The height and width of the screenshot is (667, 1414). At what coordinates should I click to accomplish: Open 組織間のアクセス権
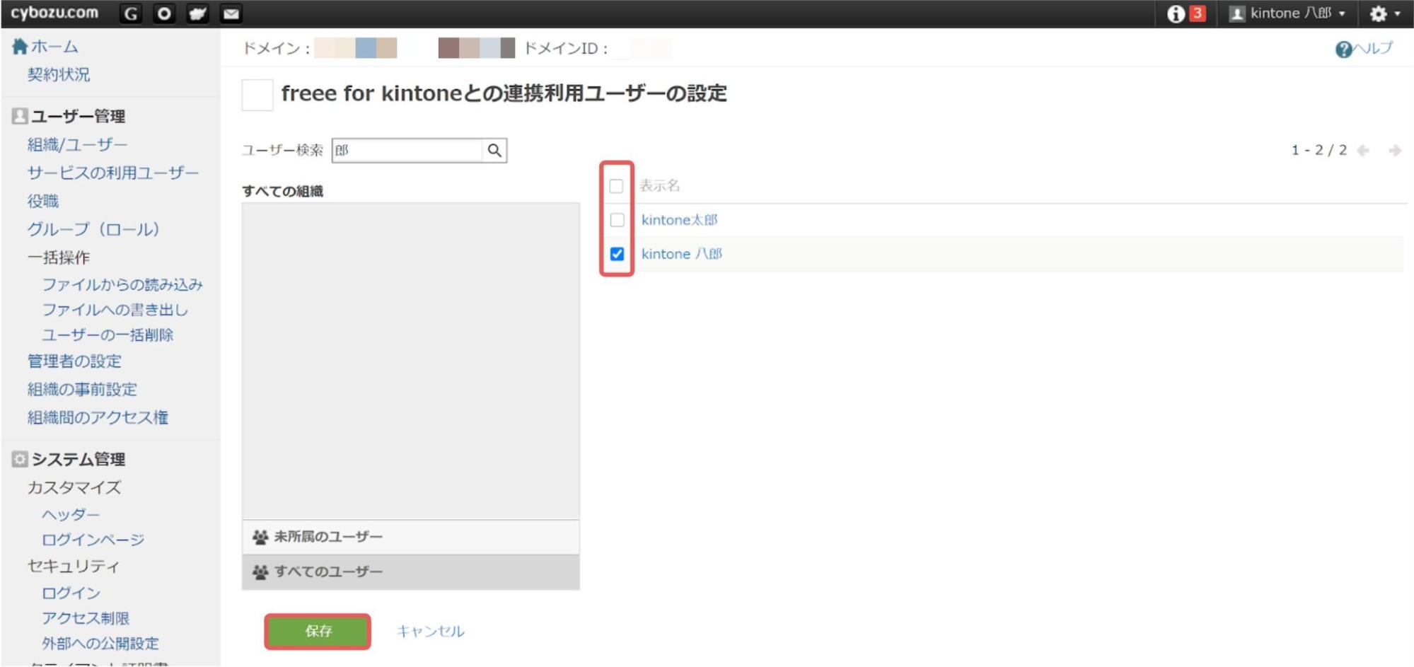click(98, 417)
